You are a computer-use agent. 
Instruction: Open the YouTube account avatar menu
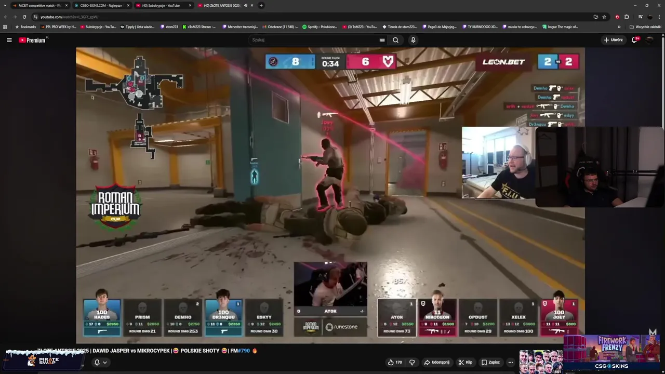point(649,40)
